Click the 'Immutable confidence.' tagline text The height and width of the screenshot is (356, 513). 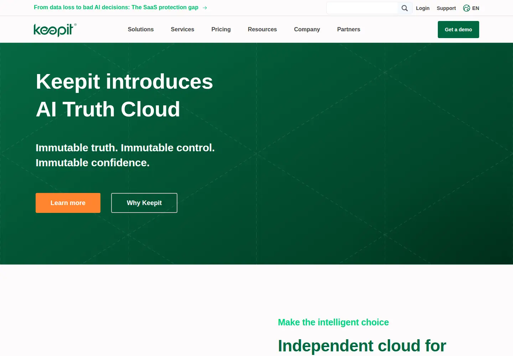tap(93, 163)
